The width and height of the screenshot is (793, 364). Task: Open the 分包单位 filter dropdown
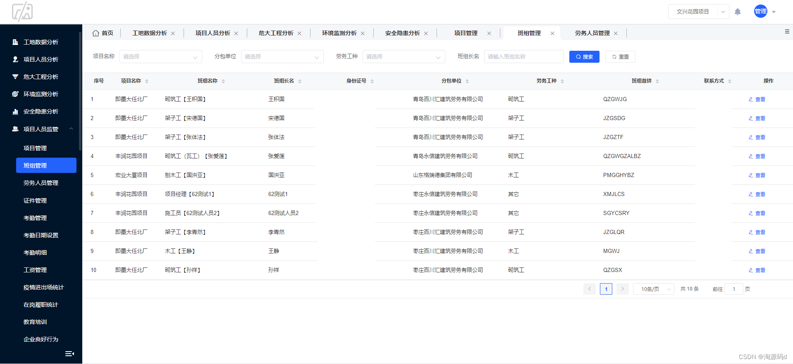282,57
